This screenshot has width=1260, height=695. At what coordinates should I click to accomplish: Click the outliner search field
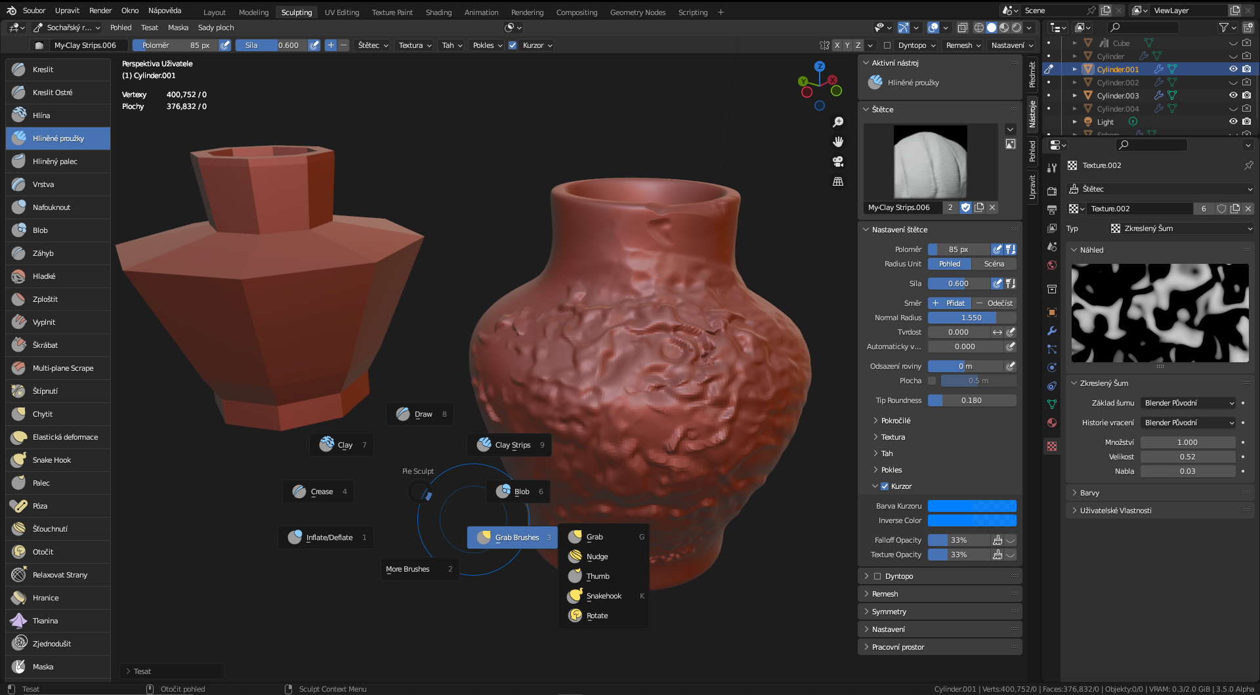(1143, 28)
